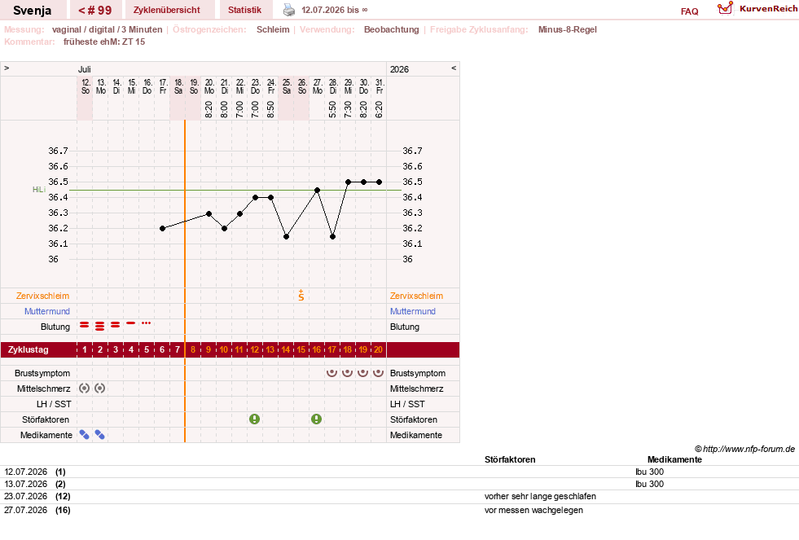Click the '>' arrow at chart top left
The height and width of the screenshot is (540, 799).
coord(7,68)
